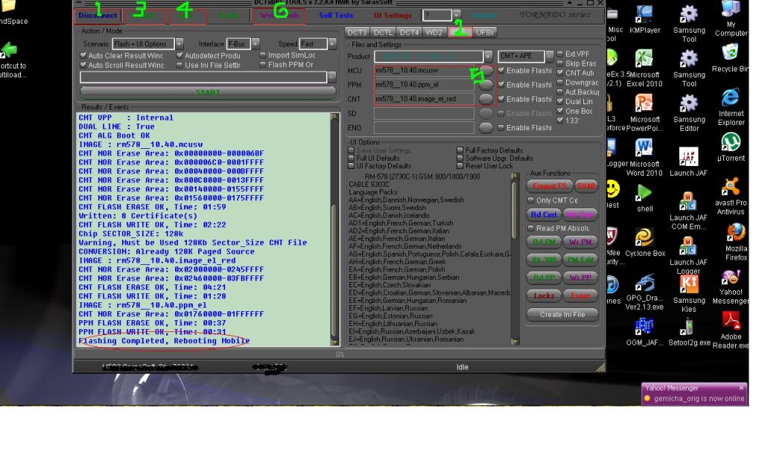Browse for the CNT file with the '...' button

(x=486, y=99)
